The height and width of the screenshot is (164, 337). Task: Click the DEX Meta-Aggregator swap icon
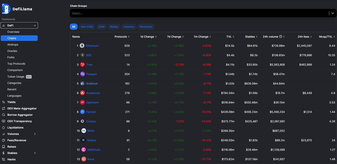coord(3,108)
